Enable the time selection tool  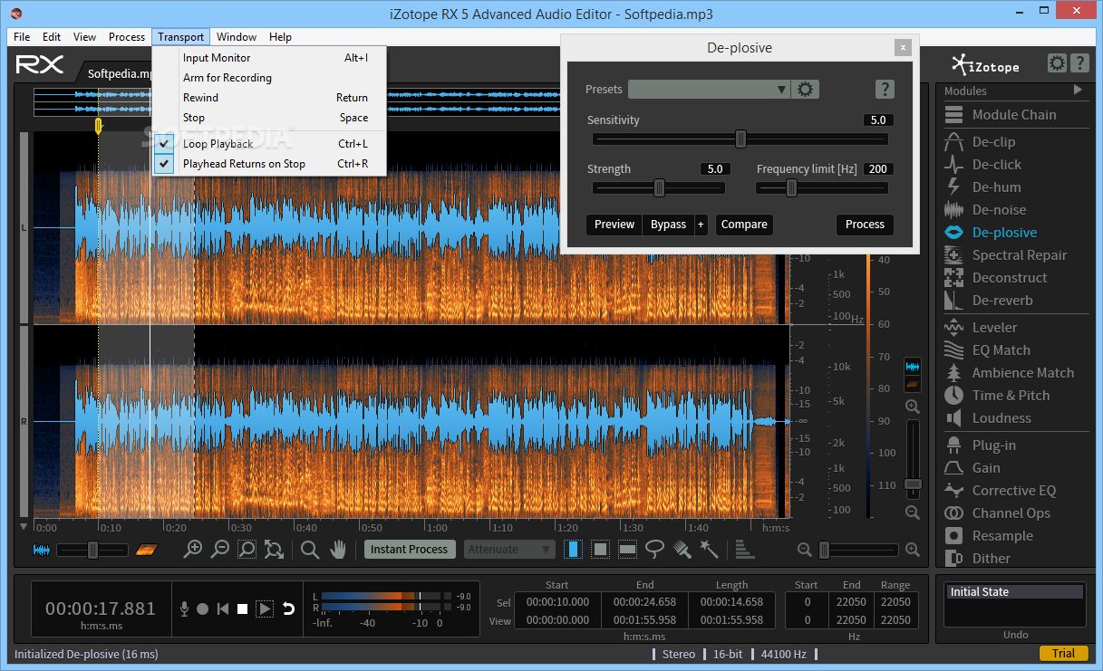click(x=574, y=550)
